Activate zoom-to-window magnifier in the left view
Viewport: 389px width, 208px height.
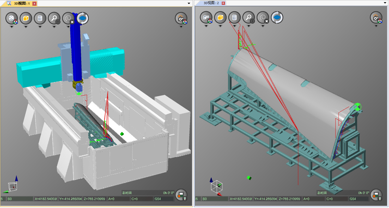(54, 18)
